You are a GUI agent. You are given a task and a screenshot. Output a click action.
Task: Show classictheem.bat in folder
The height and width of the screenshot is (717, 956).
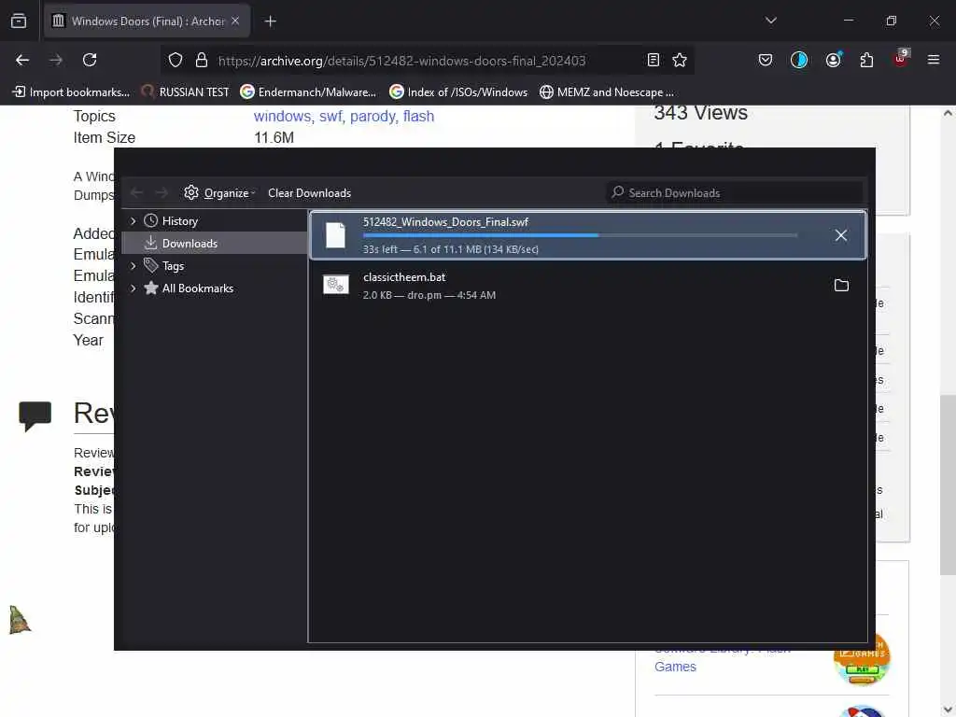841,285
